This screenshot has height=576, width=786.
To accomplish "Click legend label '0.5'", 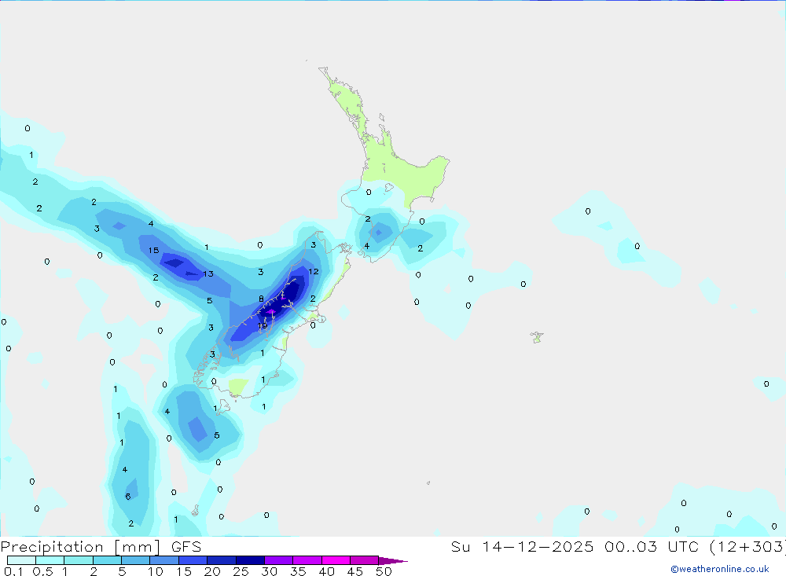I will point(42,571).
